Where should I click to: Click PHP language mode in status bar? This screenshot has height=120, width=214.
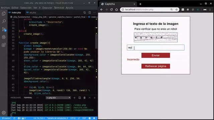[x=84, y=118]
